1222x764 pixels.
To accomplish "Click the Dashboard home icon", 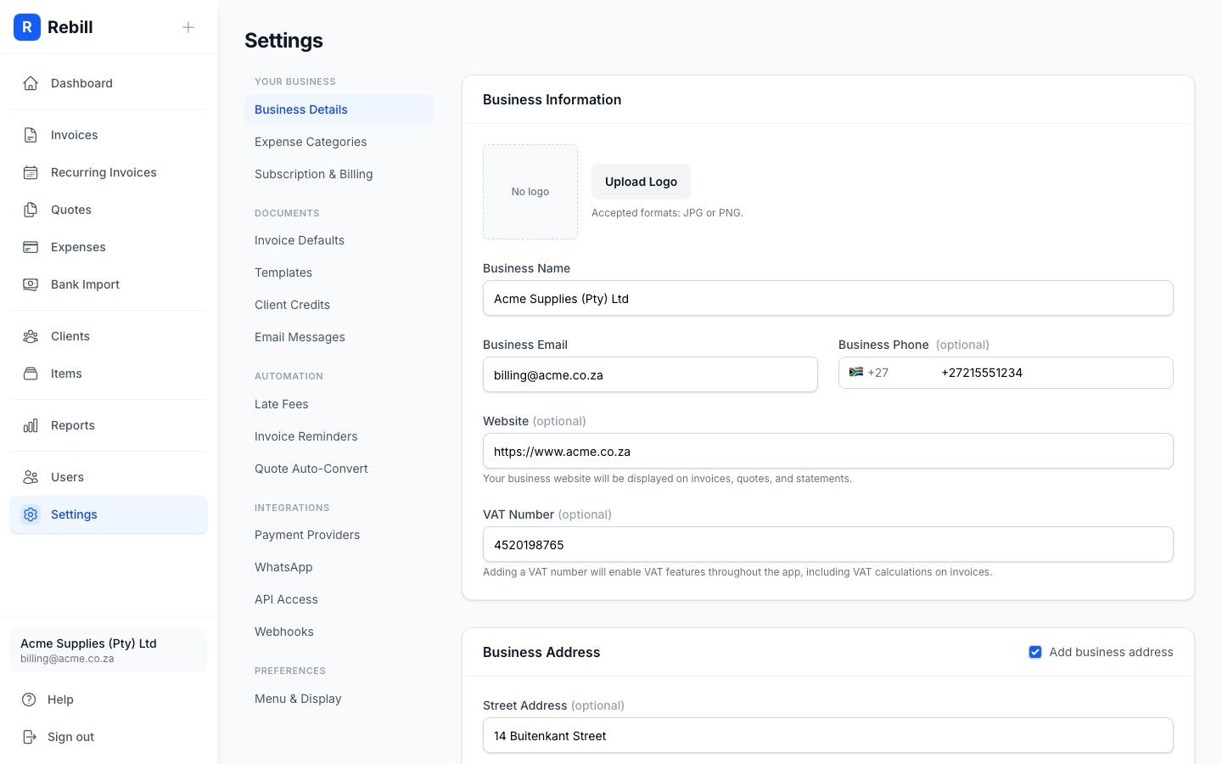I will tap(31, 83).
